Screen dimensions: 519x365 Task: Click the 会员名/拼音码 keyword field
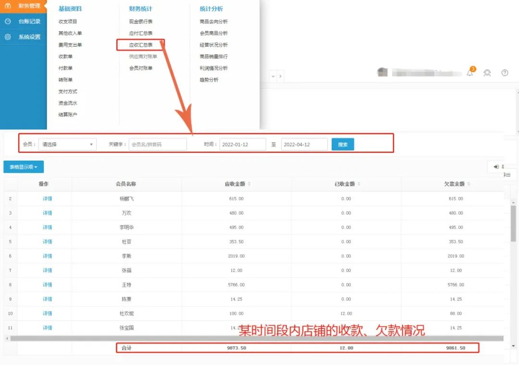click(x=158, y=144)
